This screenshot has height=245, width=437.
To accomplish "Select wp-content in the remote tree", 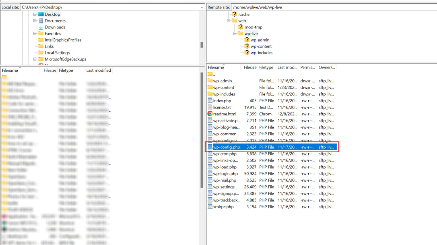I will (x=261, y=46).
